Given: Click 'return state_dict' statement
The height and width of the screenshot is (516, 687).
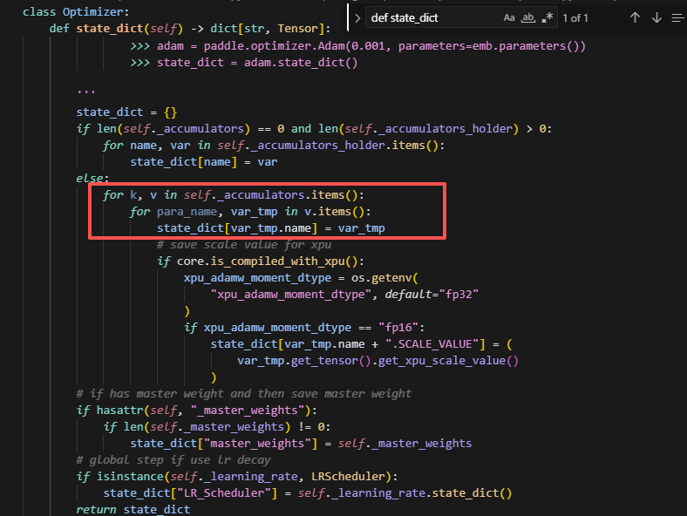Looking at the screenshot, I should (133, 509).
